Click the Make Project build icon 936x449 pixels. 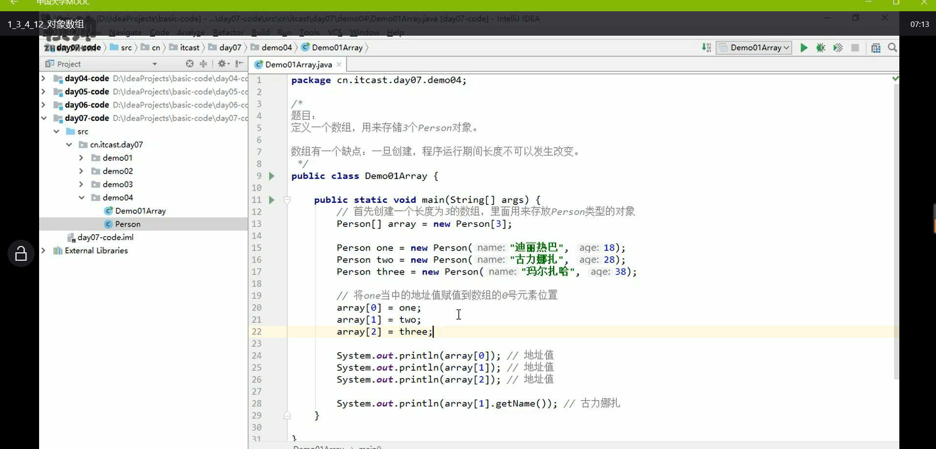click(706, 47)
